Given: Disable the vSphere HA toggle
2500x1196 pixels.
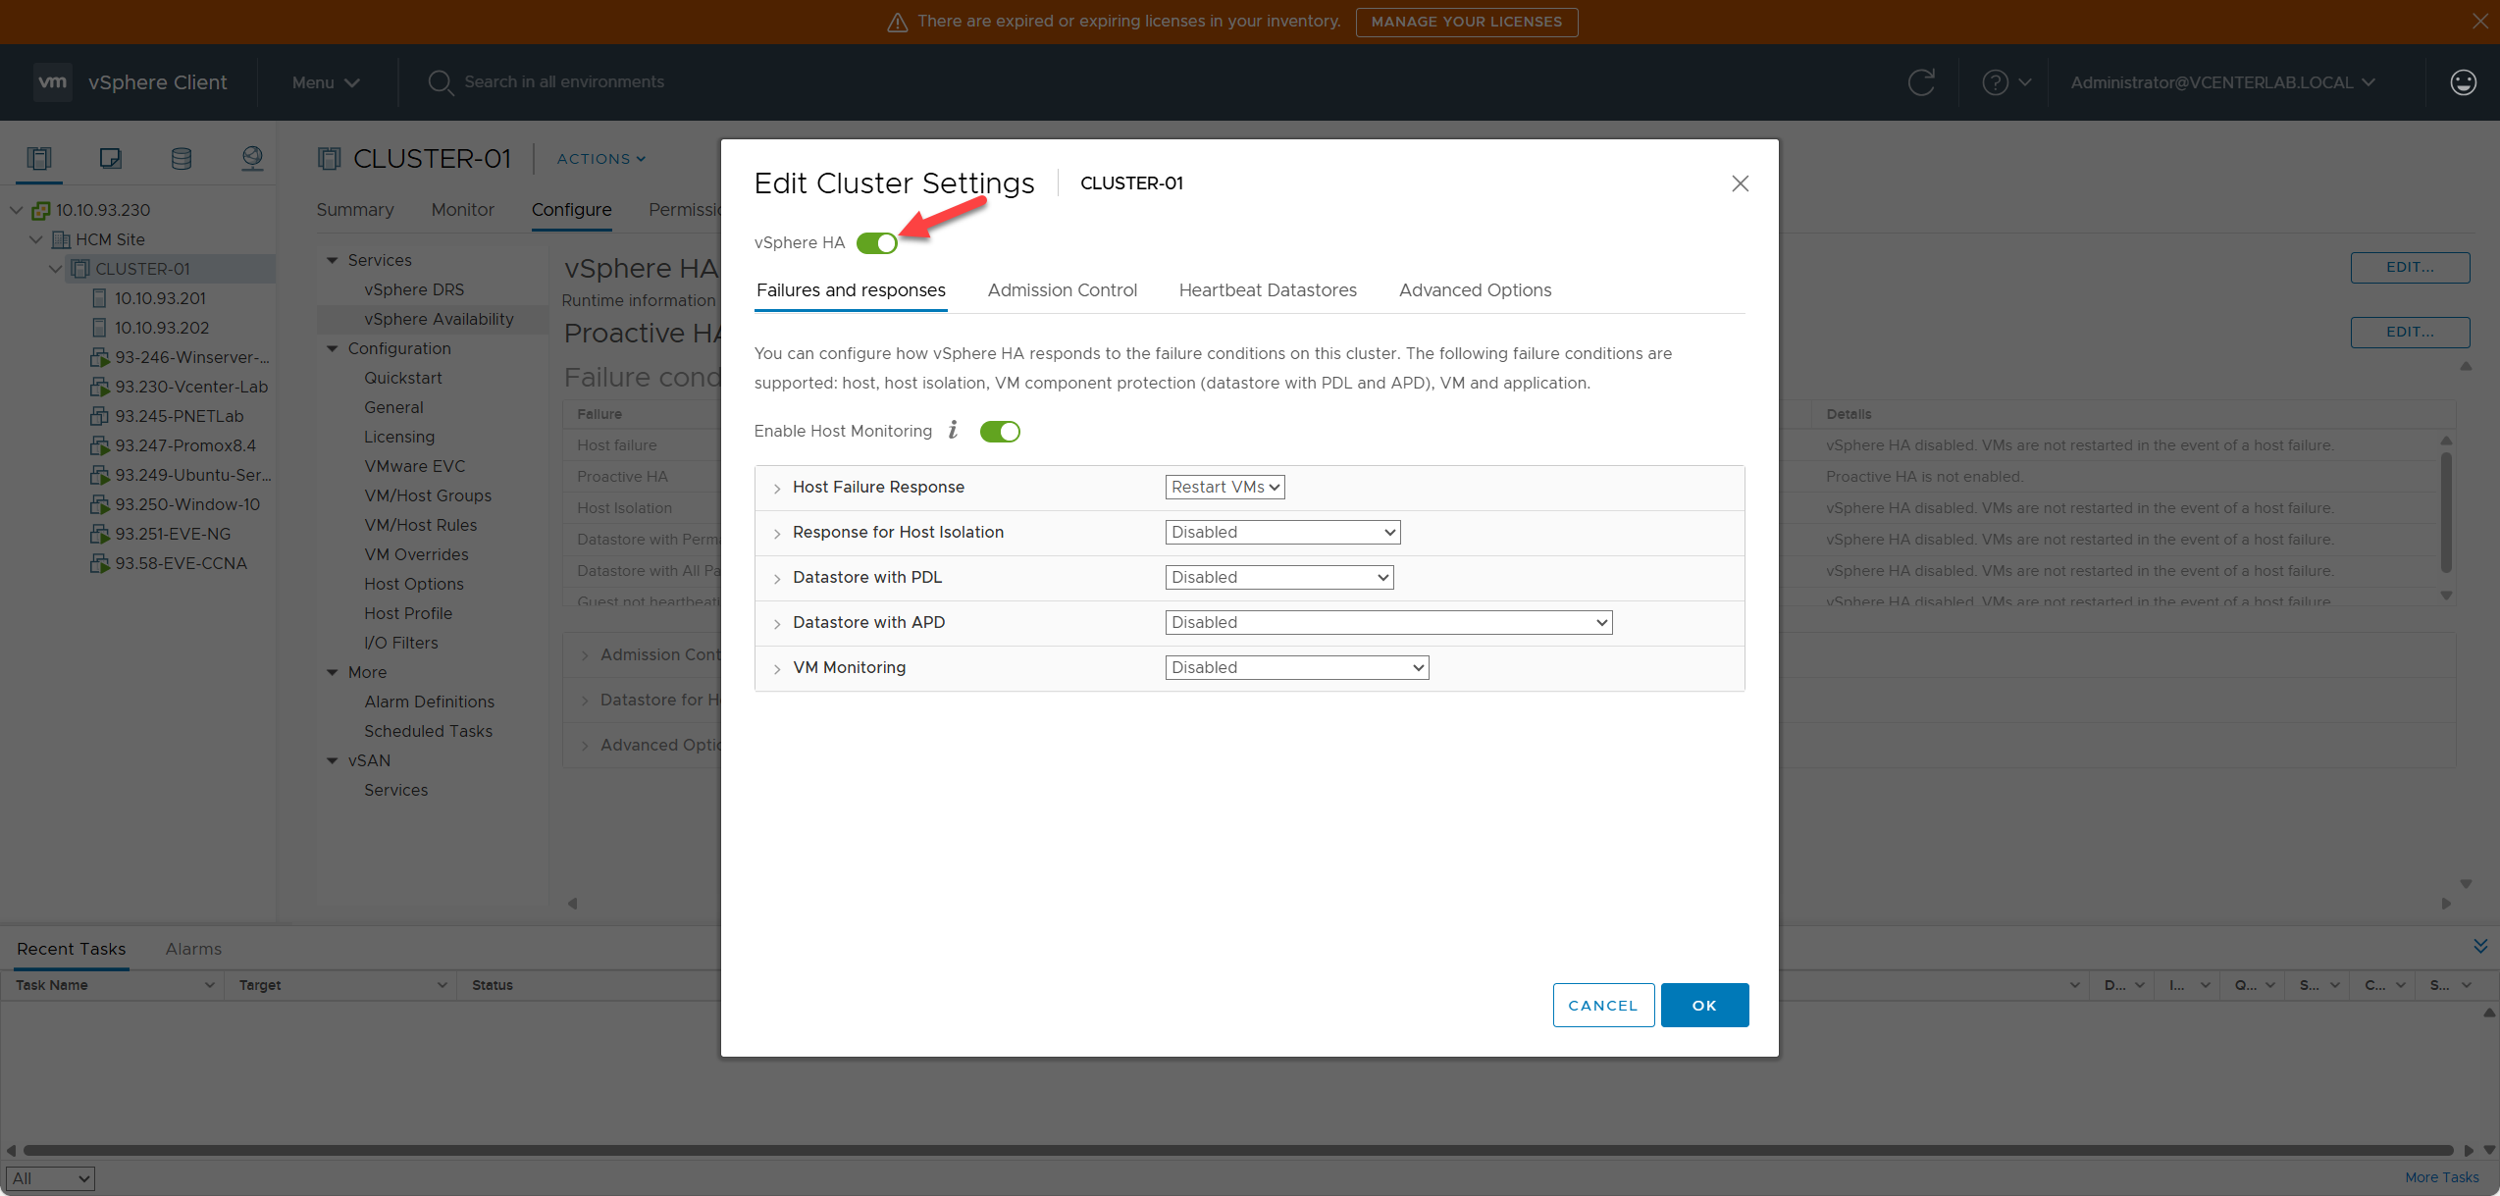Looking at the screenshot, I should (x=876, y=242).
